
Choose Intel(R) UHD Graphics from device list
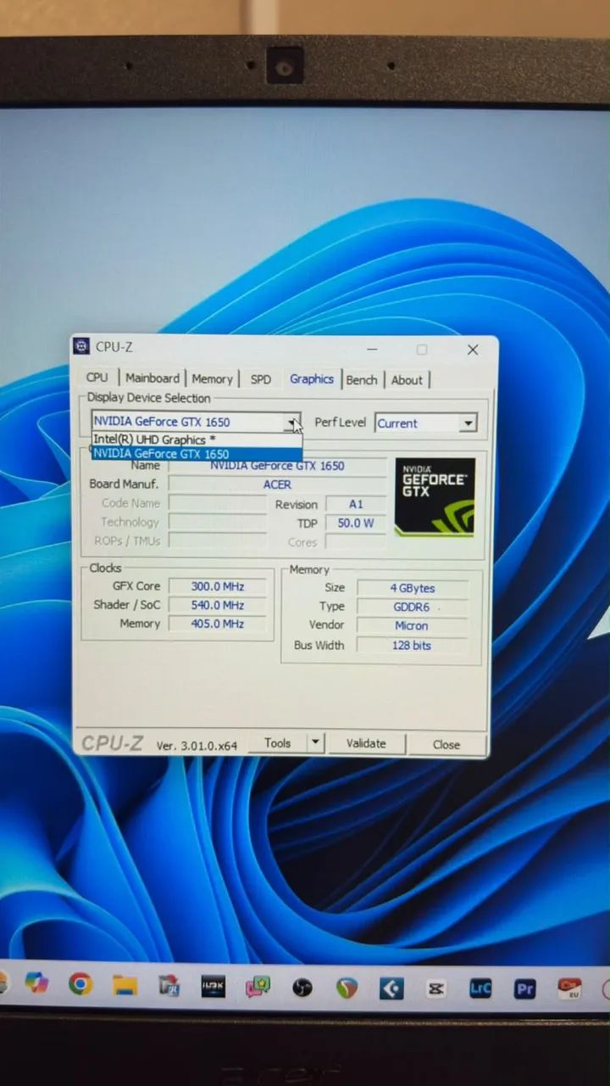[x=197, y=439]
